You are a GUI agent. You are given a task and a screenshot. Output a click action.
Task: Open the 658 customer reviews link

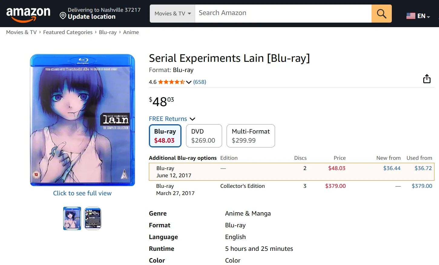[200, 82]
